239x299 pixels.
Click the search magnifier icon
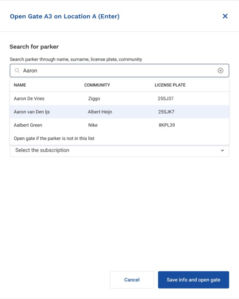coord(17,71)
